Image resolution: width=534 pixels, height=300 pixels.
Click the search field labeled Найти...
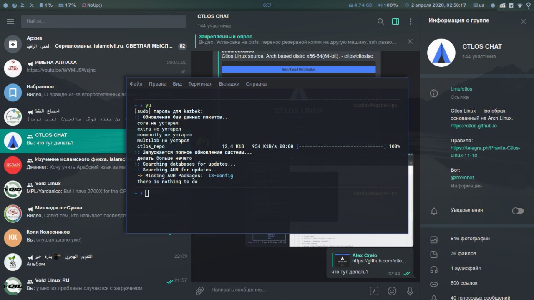pyautogui.click(x=104, y=21)
